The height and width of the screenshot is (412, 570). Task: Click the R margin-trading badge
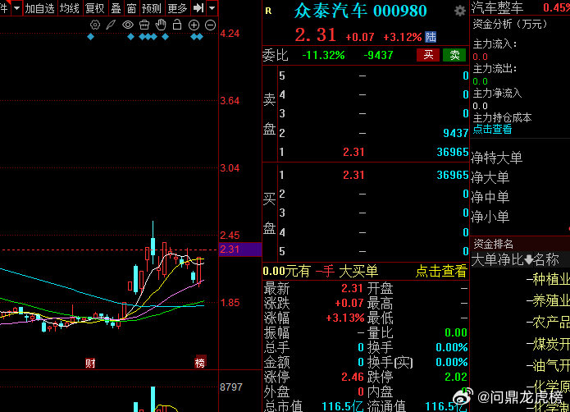pos(268,11)
